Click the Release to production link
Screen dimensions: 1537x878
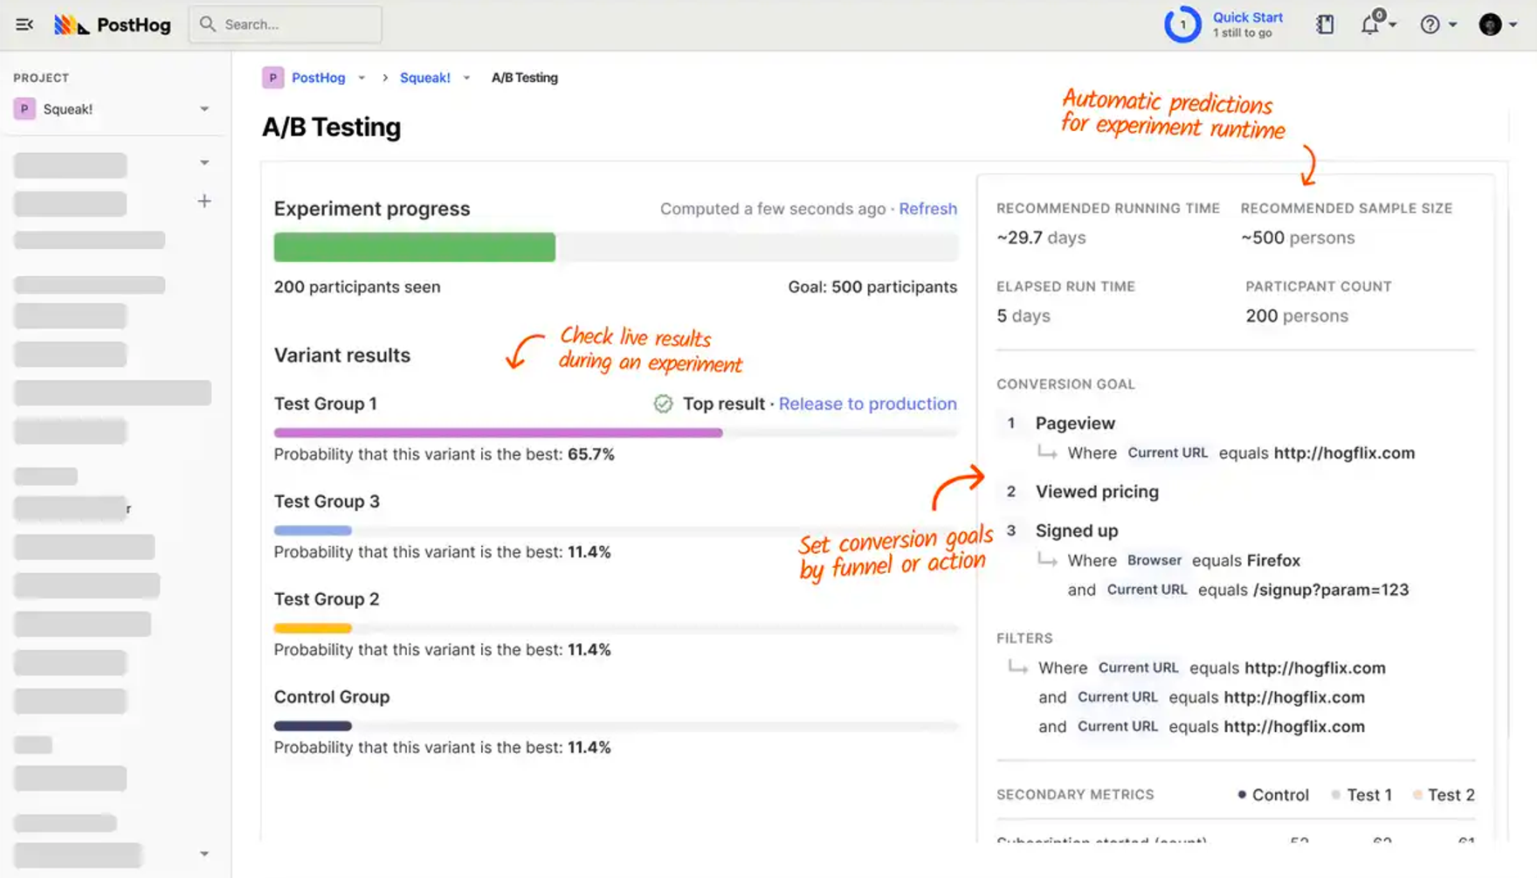pos(867,404)
